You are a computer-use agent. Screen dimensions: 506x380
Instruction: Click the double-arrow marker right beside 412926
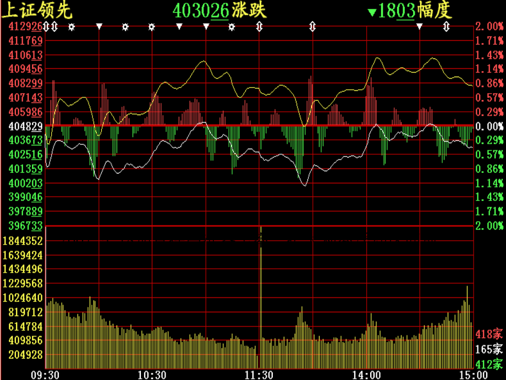[x=46, y=26]
